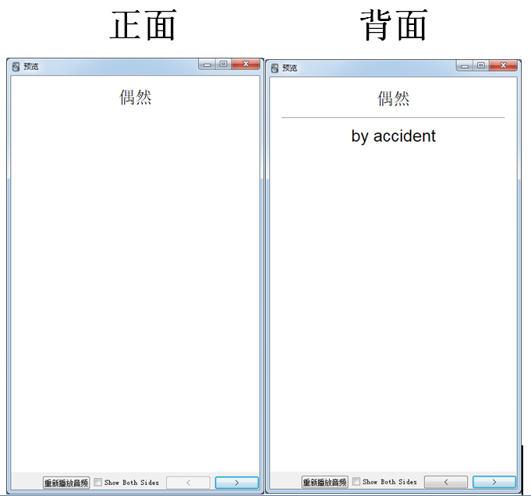Click the 预览 title in the front window
The image size is (531, 496).
[31, 66]
